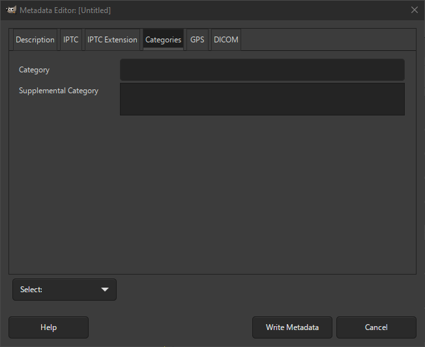The image size is (425, 347).
Task: Click inside the Supplemental Category text box
Action: (x=262, y=99)
